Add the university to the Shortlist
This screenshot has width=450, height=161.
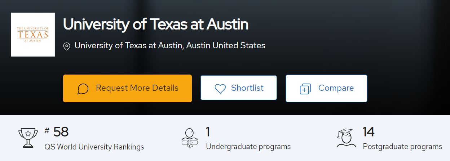pyautogui.click(x=239, y=88)
